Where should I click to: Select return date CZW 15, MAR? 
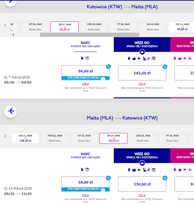point(143,138)
